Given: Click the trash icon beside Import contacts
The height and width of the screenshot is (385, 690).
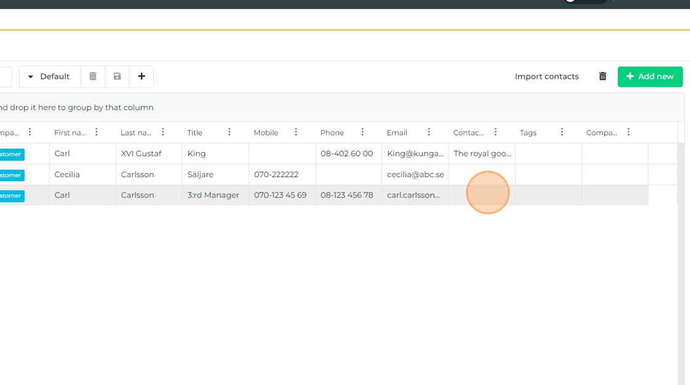Looking at the screenshot, I should click(x=603, y=76).
